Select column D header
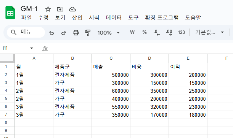 click(149, 58)
